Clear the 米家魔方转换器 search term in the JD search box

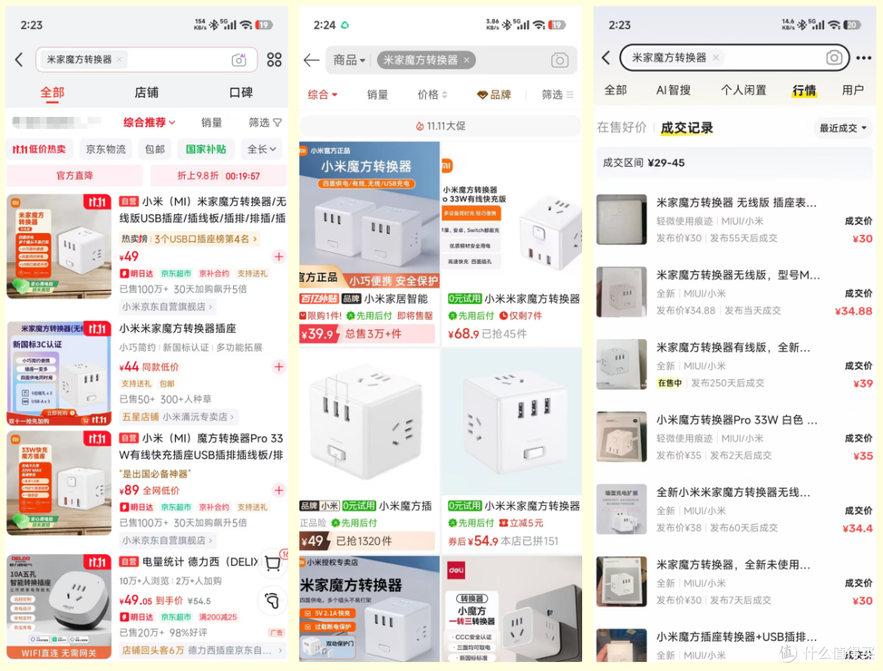click(x=119, y=60)
